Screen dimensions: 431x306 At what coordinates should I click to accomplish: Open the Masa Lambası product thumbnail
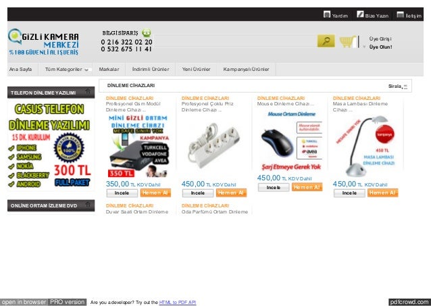(x=365, y=147)
